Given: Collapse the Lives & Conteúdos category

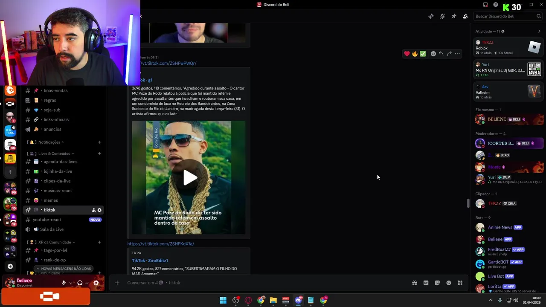Looking at the screenshot, I should pos(51,153).
